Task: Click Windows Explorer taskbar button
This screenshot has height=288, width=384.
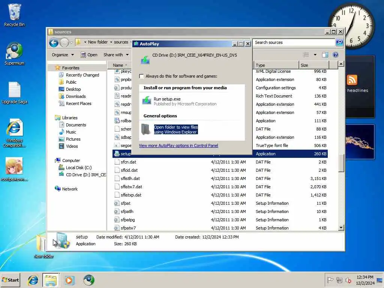Action: coord(51,280)
